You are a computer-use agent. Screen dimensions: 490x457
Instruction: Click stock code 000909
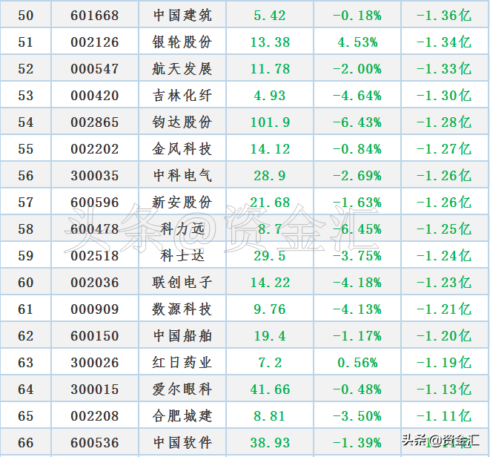tap(95, 309)
